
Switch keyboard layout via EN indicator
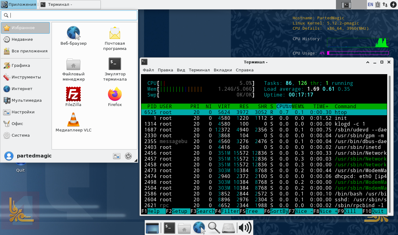[370, 5]
